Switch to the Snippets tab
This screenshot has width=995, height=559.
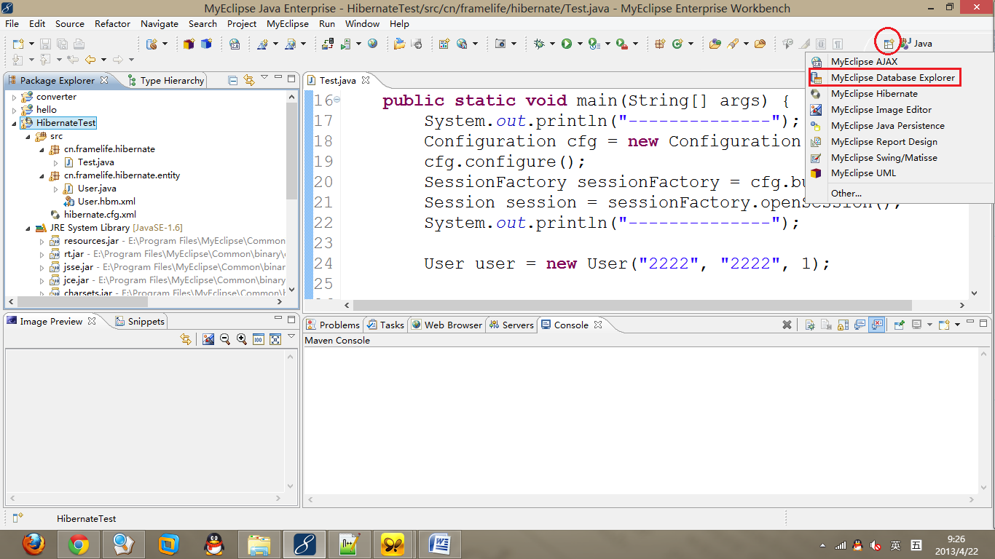[x=140, y=321]
